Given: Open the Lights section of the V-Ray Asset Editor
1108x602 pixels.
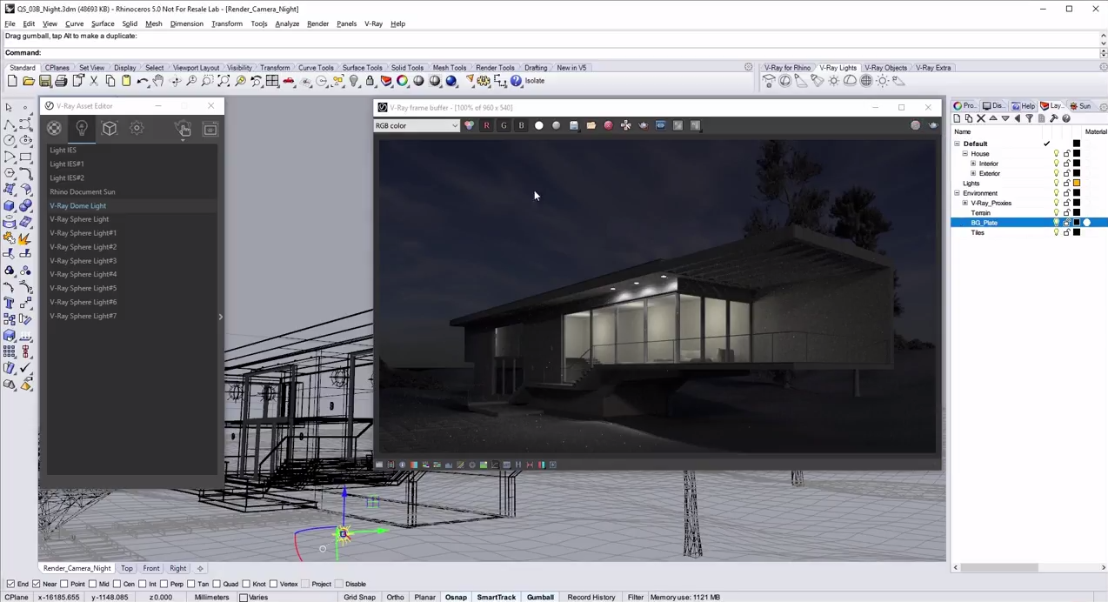Looking at the screenshot, I should 82,129.
